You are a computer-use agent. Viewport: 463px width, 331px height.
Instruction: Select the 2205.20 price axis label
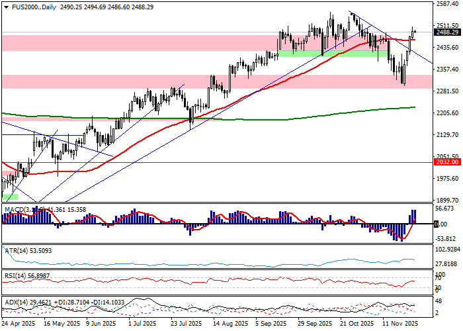pyautogui.click(x=447, y=113)
